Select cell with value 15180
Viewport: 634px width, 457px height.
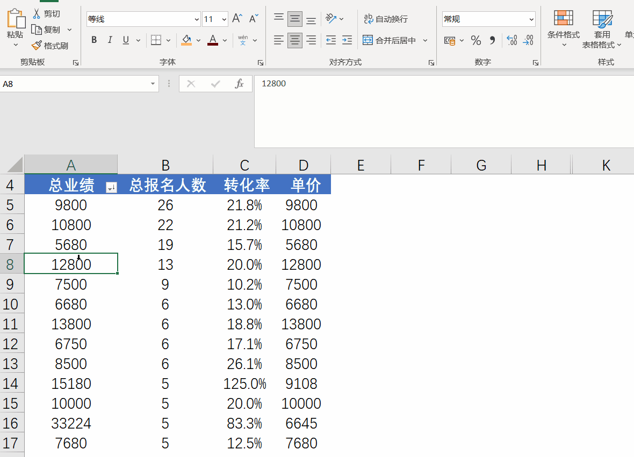[71, 384]
